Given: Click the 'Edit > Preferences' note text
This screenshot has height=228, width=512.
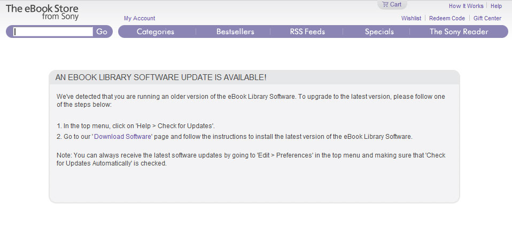Looking at the screenshot, I should tap(285, 155).
